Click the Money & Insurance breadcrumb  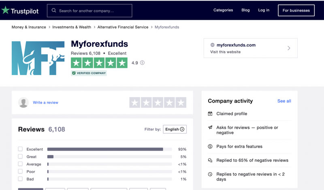(29, 27)
